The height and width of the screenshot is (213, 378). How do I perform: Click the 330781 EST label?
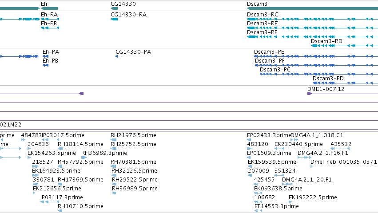[x=44, y=180]
